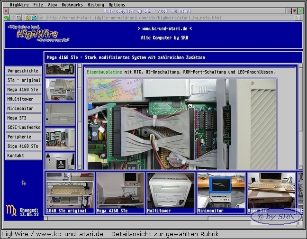The width and height of the screenshot is (307, 239).
Task: Click the www.kc-und-atari.de header link
Action: (x=165, y=28)
